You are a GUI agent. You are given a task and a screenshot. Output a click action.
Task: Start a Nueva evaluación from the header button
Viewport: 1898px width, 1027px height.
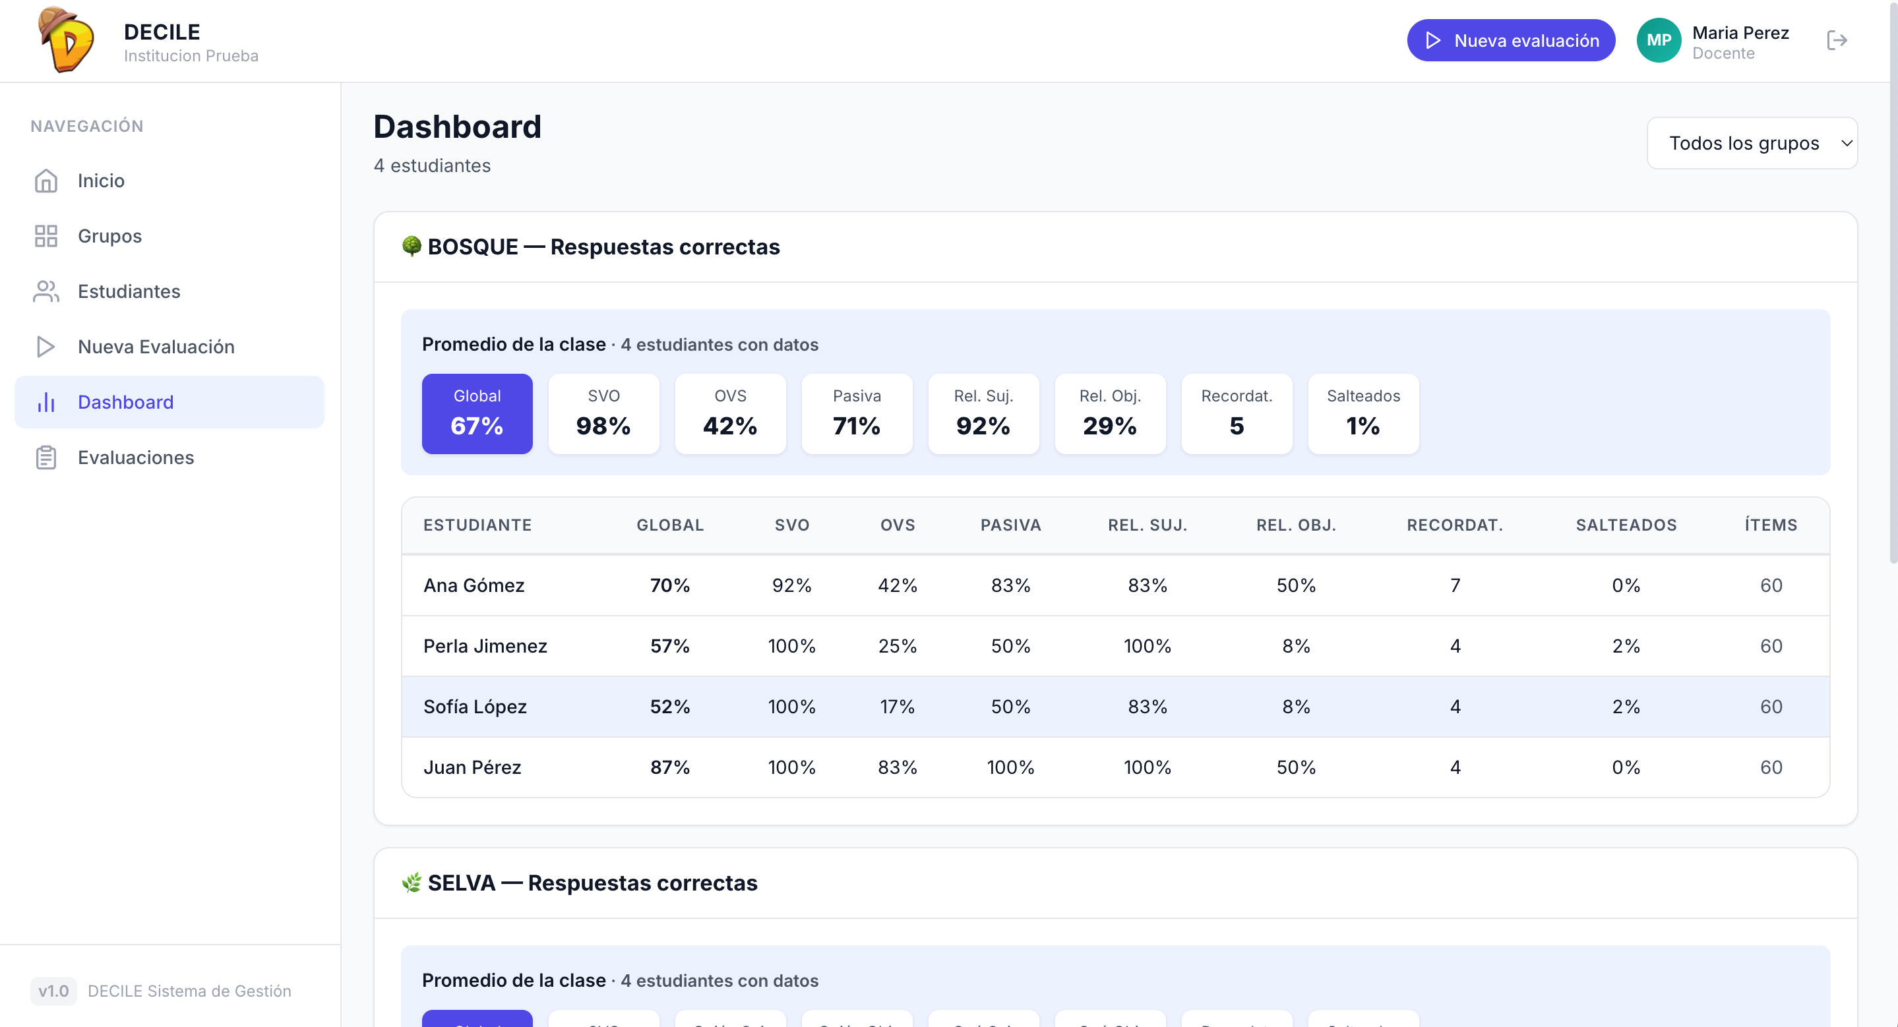coord(1510,40)
